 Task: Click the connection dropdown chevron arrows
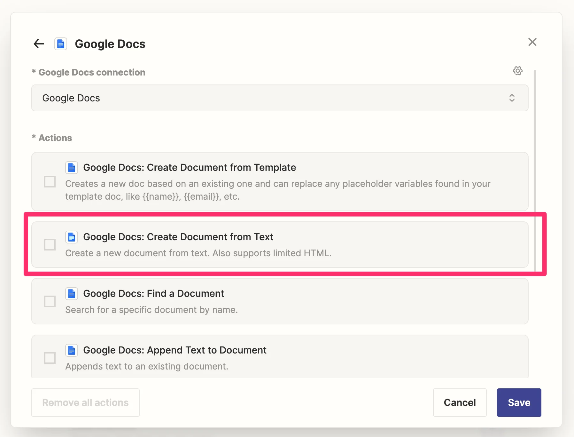[512, 98]
